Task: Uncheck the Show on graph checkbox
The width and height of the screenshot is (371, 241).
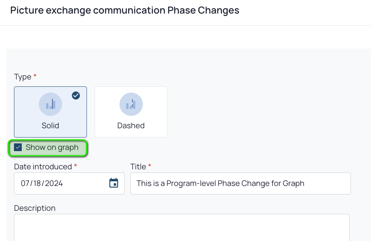Action: click(x=18, y=147)
